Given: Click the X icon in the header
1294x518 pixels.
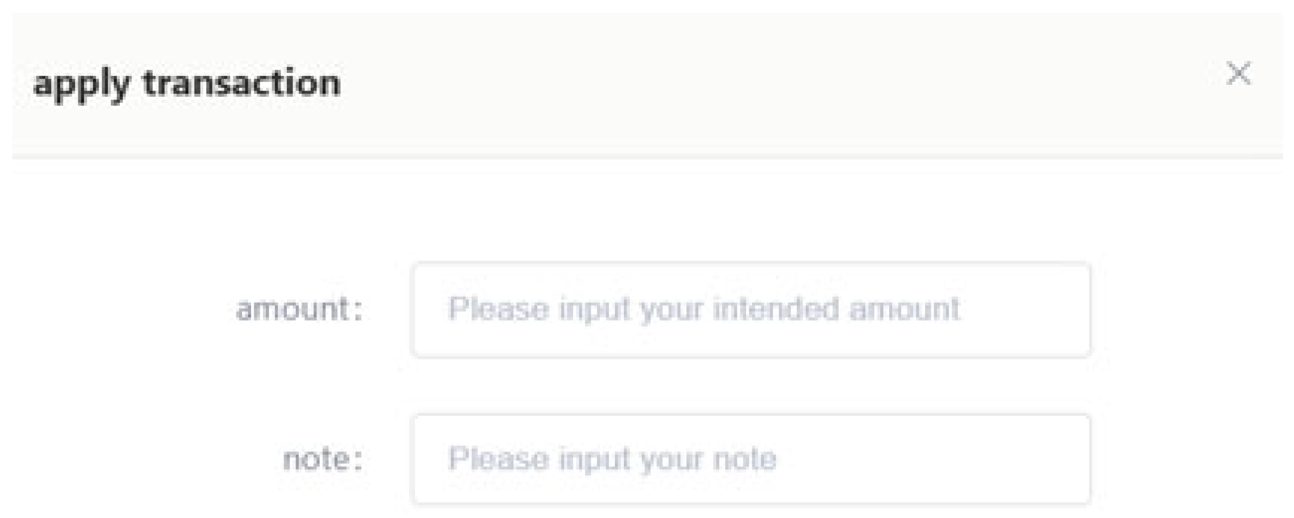Looking at the screenshot, I should coord(1239,74).
